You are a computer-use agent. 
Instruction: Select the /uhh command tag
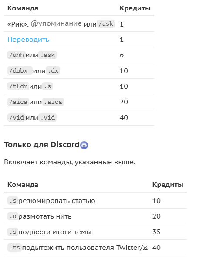coord(17,55)
